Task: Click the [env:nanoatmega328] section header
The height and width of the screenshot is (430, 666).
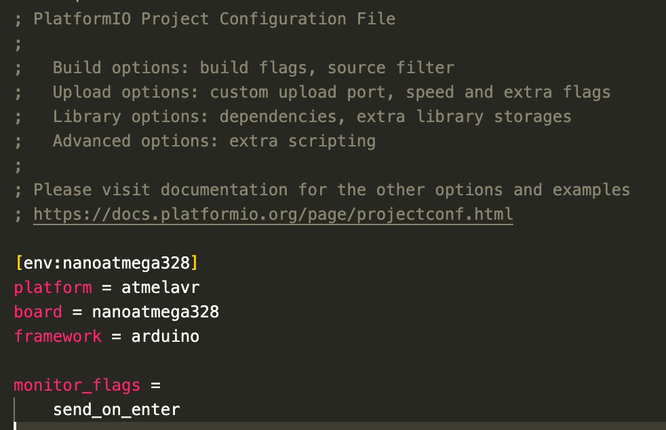Action: [x=106, y=263]
